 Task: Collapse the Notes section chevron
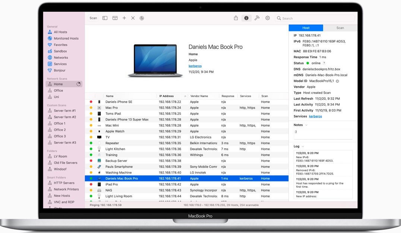(x=306, y=125)
